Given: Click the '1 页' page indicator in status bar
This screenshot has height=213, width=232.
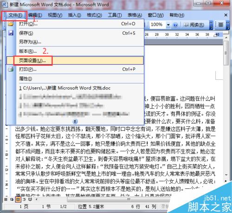Looking at the screenshot, I should pos(24,207).
